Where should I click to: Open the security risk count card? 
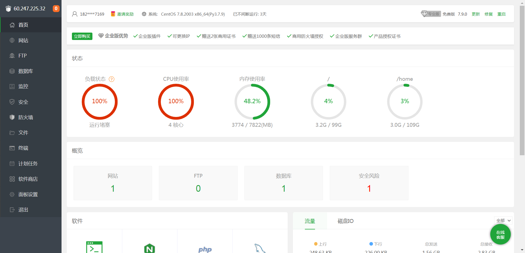(369, 183)
